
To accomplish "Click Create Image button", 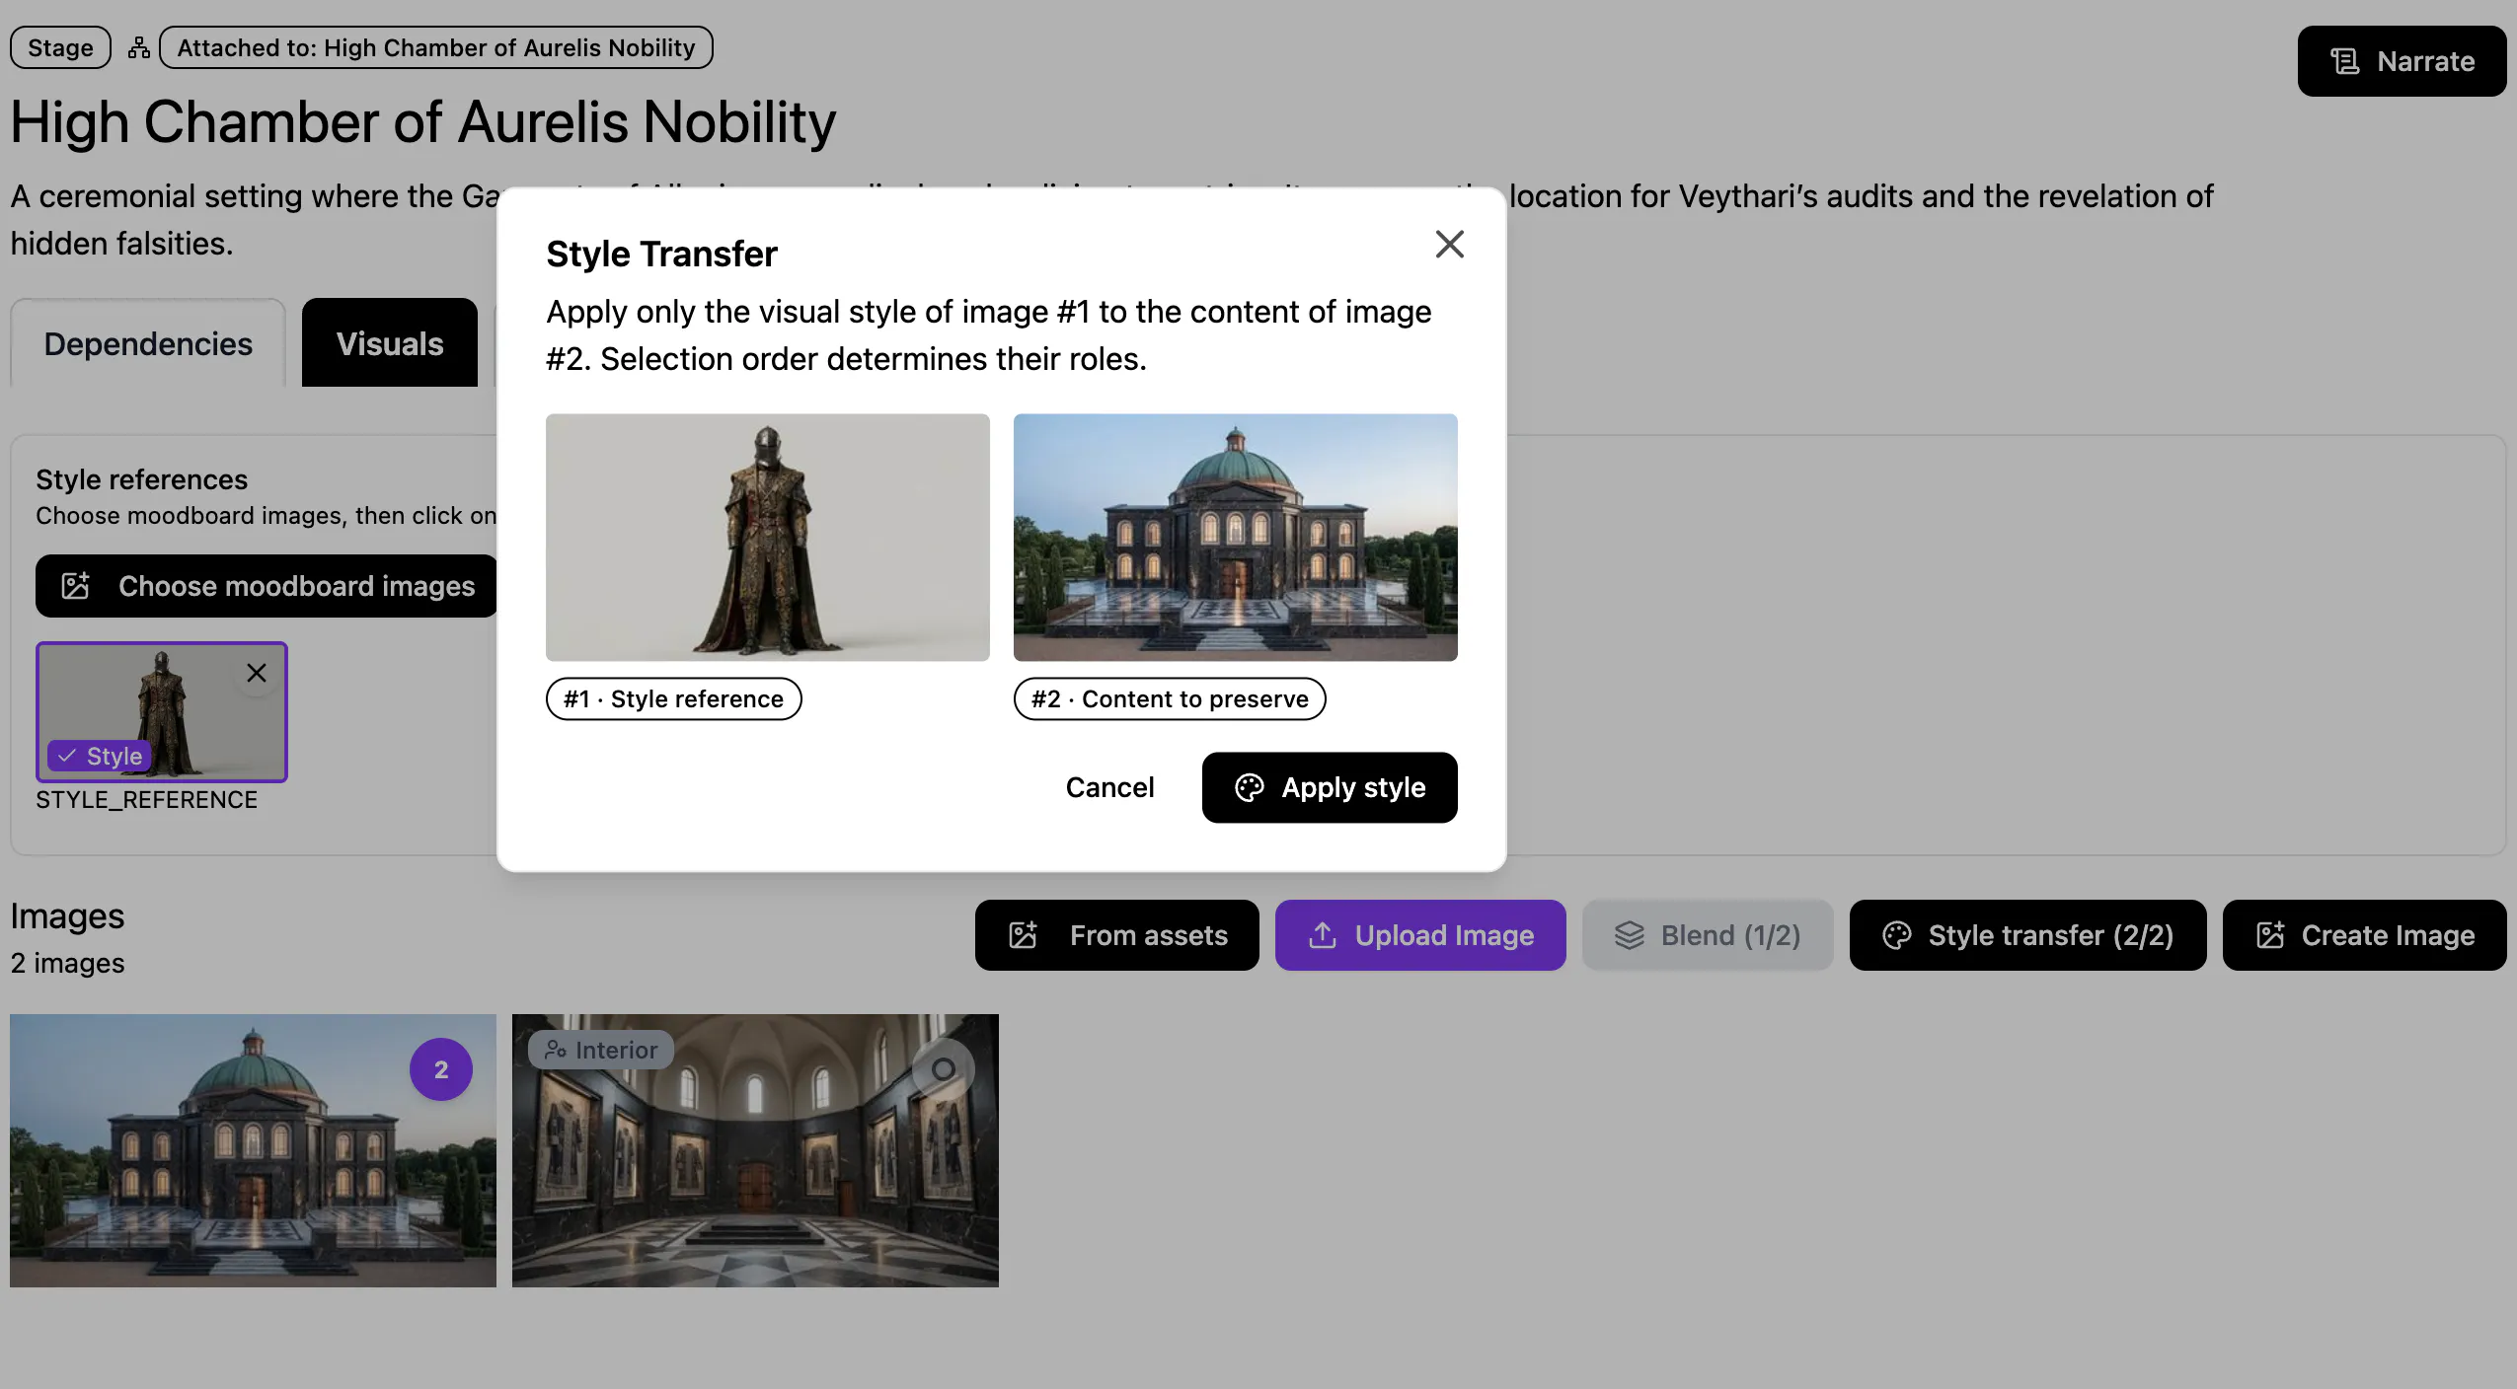I will coord(2365,935).
